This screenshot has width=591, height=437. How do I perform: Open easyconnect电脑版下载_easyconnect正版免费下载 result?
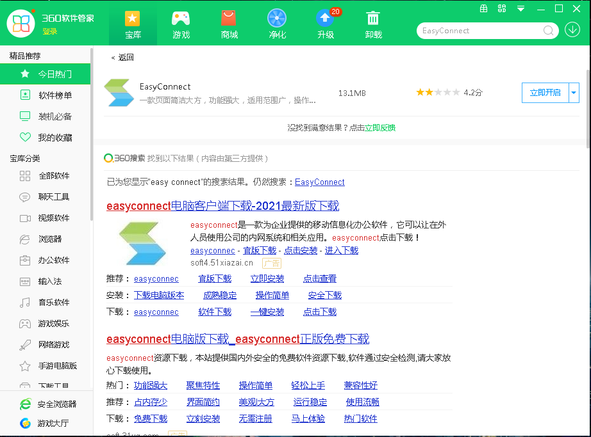[238, 339]
